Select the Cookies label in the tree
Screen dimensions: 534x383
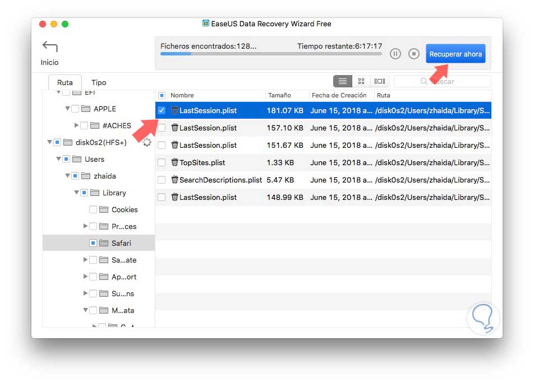[x=125, y=209]
